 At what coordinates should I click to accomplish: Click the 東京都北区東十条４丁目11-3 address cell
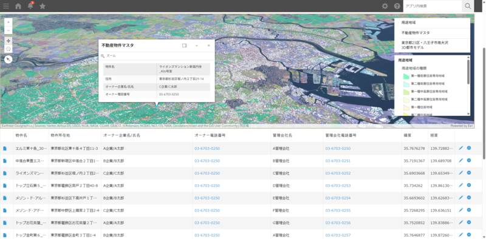(x=74, y=149)
